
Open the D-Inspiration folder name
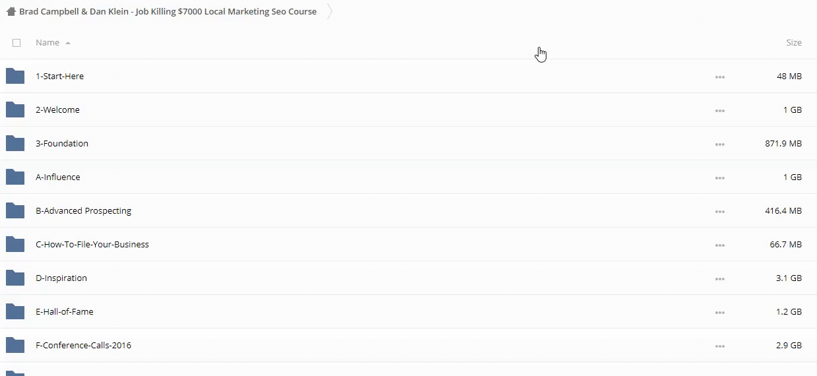pyautogui.click(x=61, y=278)
